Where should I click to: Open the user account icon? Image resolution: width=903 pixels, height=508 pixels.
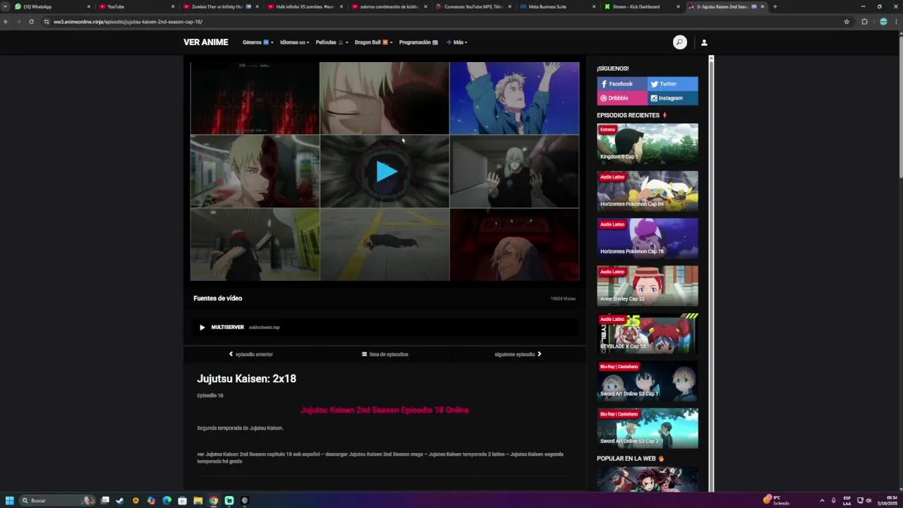704,42
